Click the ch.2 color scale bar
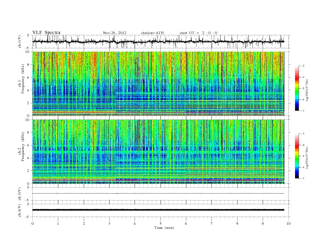The image size is (325, 251). [297, 156]
